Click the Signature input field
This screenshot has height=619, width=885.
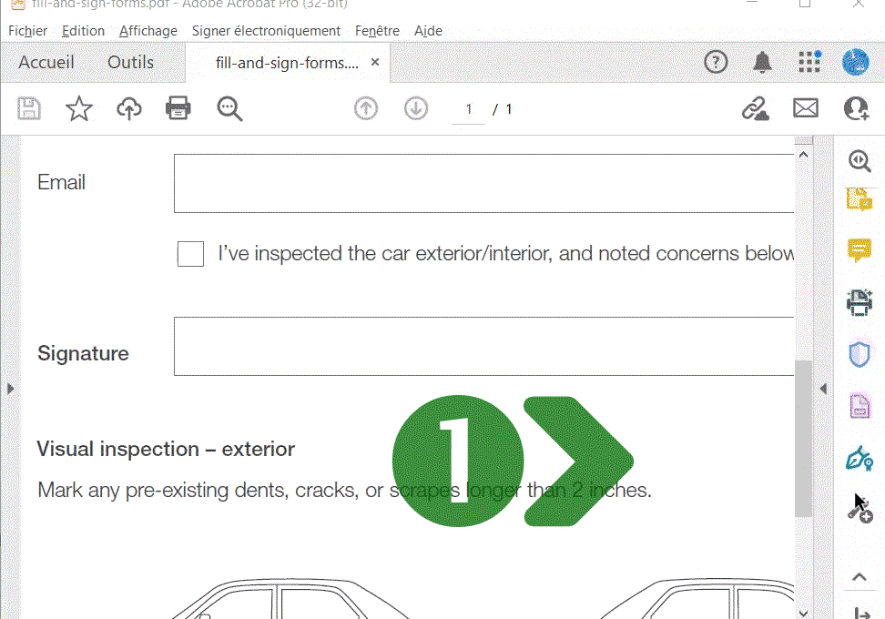tap(483, 347)
